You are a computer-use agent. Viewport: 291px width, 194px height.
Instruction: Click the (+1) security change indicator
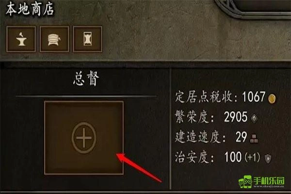click(x=253, y=157)
